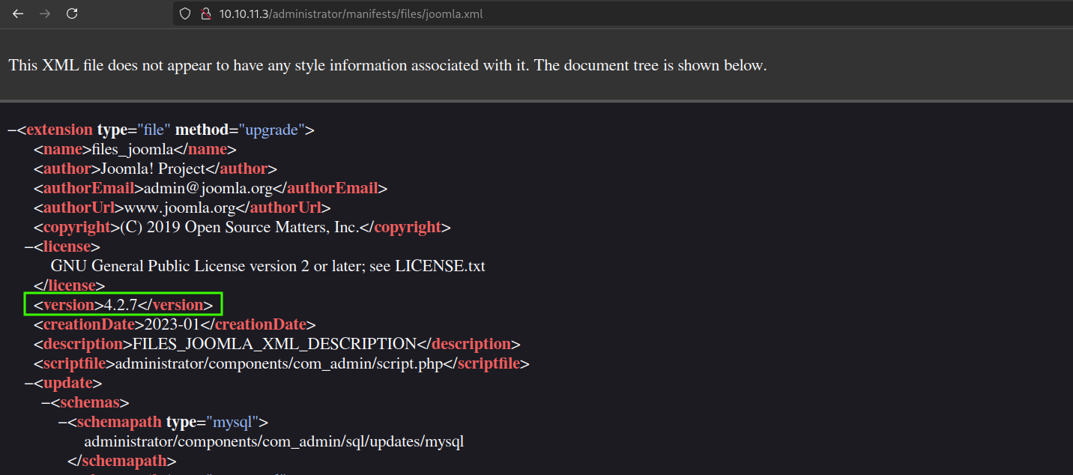
Task: Open the insecure connection padlock icon
Action: [x=205, y=13]
